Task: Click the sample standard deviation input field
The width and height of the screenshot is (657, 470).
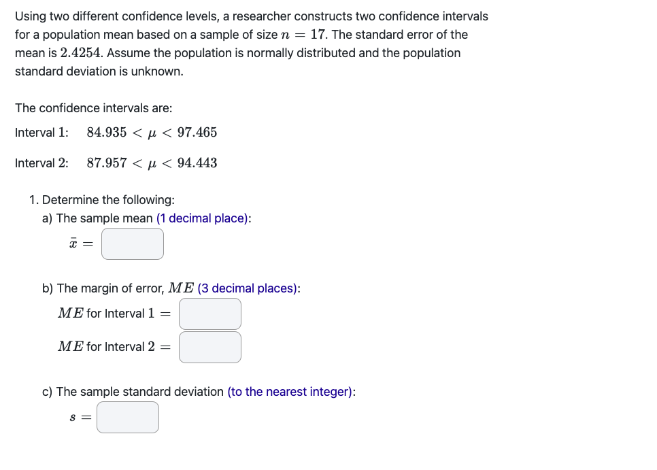Action: pyautogui.click(x=128, y=417)
